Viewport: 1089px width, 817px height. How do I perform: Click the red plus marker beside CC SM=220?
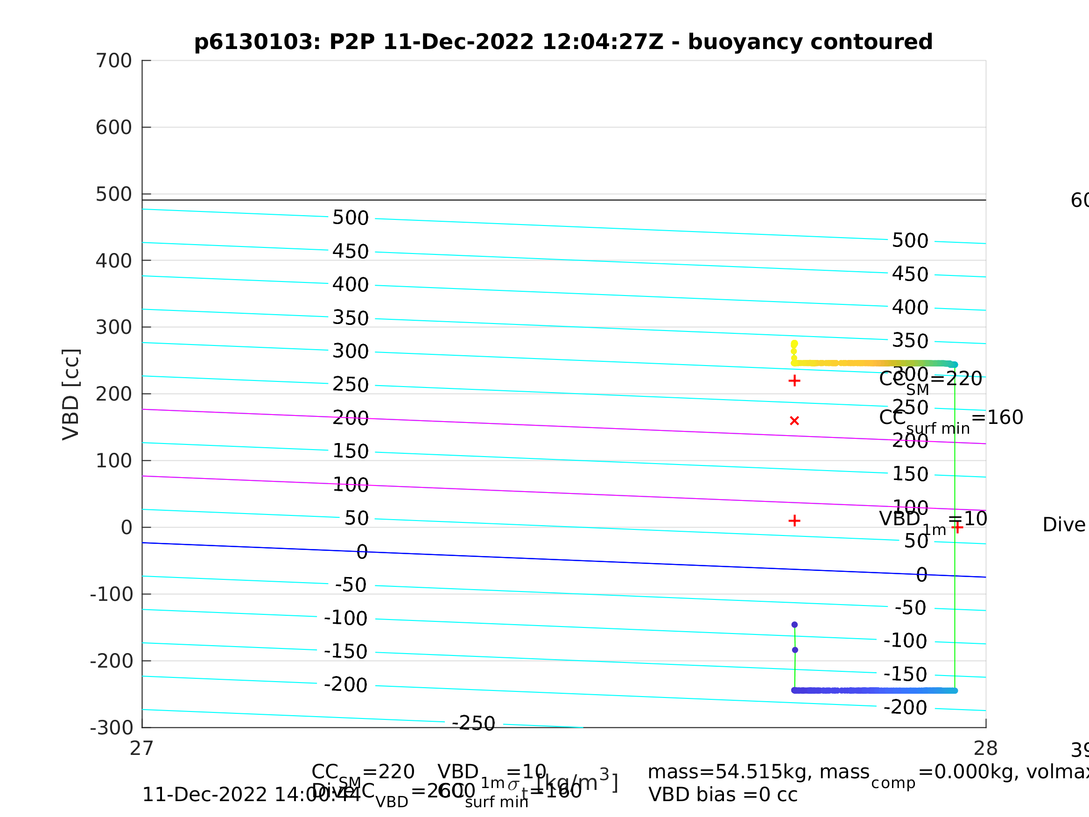[794, 380]
